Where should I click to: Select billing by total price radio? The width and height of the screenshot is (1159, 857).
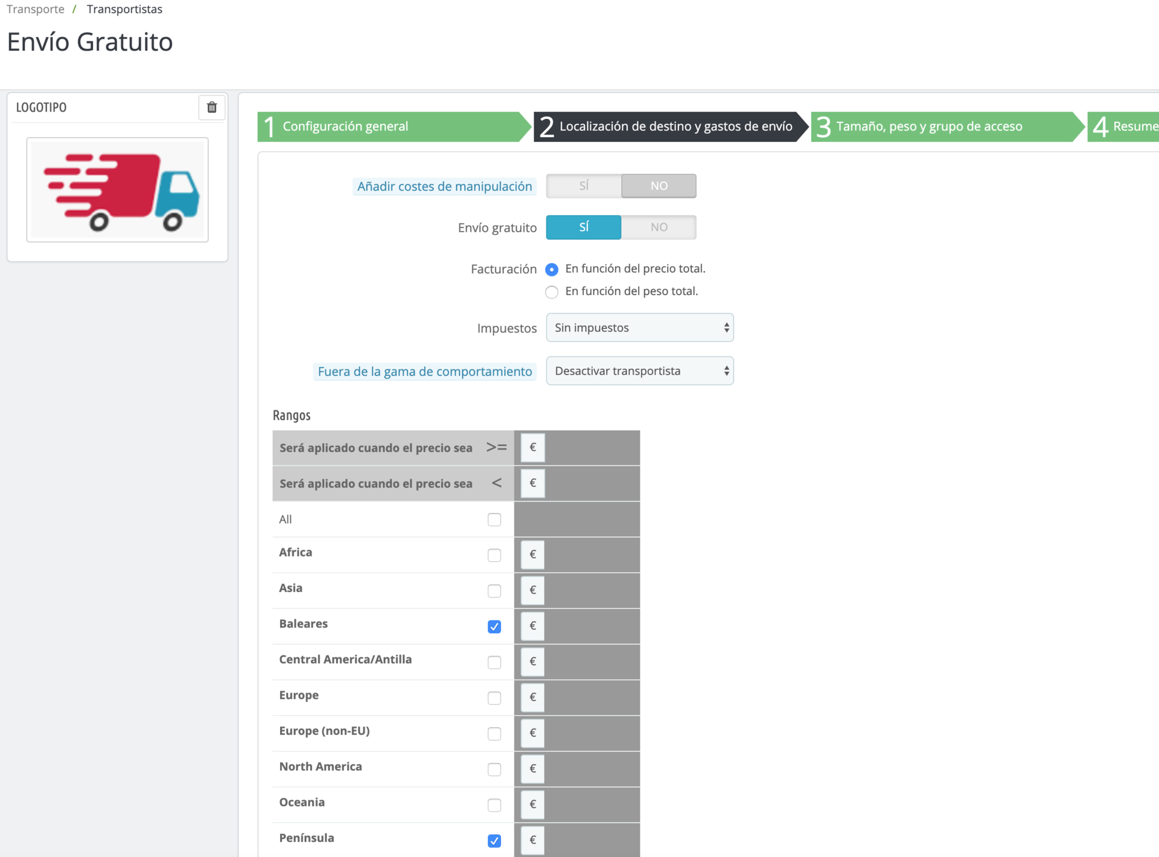coord(552,269)
